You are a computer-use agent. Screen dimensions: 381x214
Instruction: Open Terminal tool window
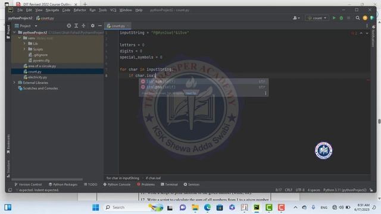click(x=169, y=184)
